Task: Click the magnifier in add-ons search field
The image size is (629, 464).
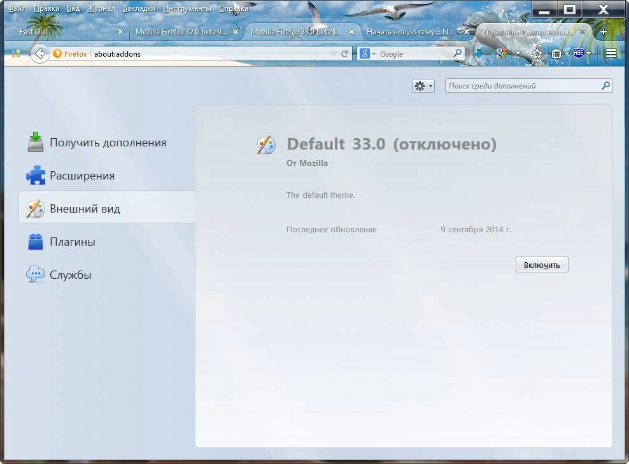Action: [x=605, y=85]
